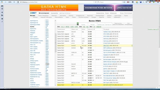Image resolution: width=160 pixels, height=90 pixels.
Task: Select size 25Б1 in the size list
Action: point(47,29)
